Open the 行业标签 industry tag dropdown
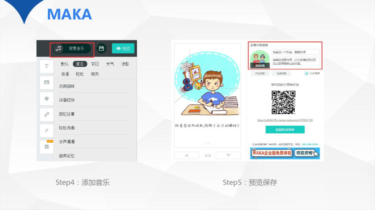 (x=260, y=73)
